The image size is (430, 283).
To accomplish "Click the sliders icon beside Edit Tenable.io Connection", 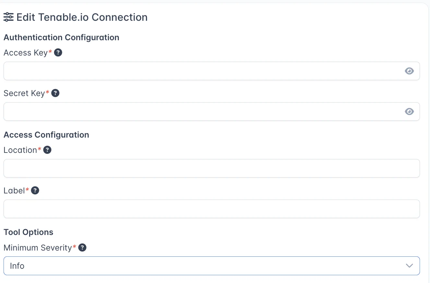I will click(8, 17).
